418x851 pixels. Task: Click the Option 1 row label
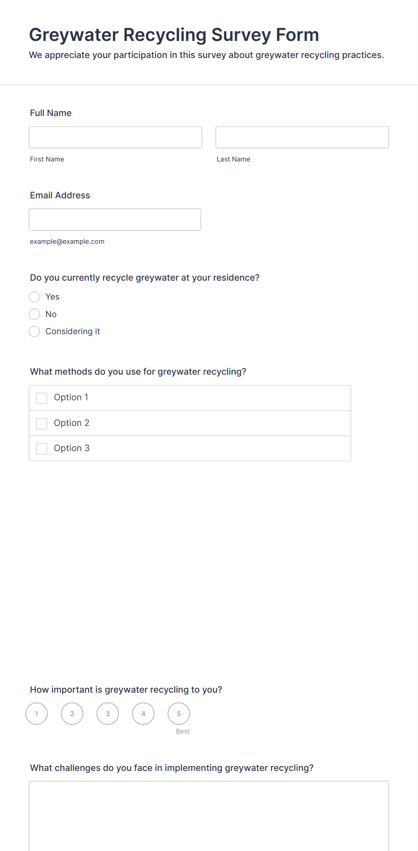point(71,398)
